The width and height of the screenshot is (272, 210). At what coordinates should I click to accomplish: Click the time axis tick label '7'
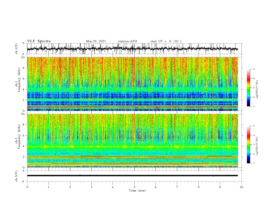(x=177, y=187)
